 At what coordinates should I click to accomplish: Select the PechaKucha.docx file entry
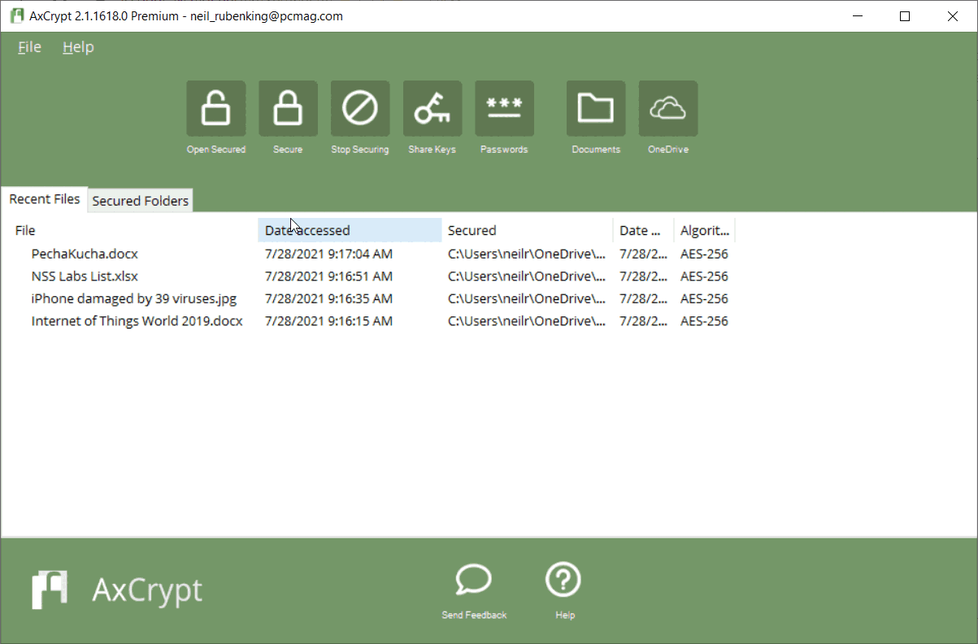point(85,254)
